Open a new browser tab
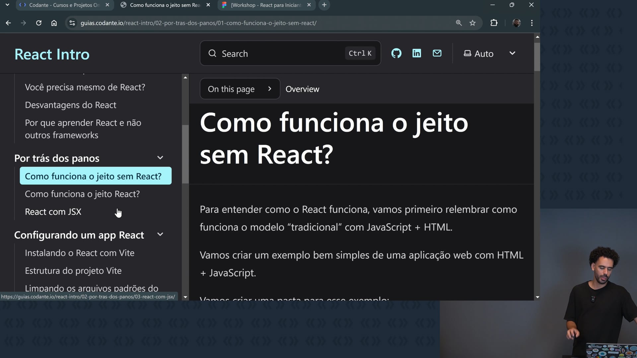The image size is (637, 358). tap(324, 5)
